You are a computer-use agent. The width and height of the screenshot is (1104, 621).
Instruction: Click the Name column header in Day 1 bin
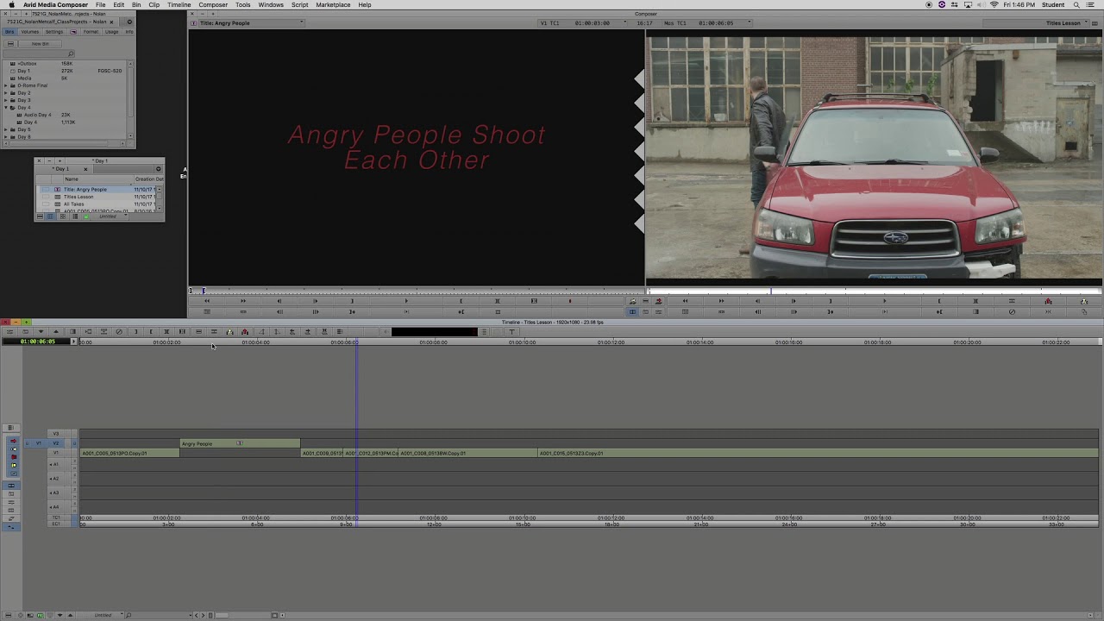tap(99, 179)
